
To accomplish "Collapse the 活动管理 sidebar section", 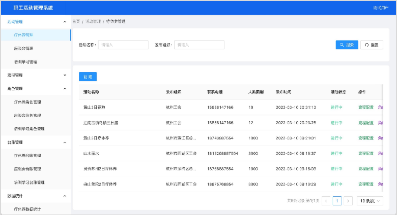I will coord(64,22).
